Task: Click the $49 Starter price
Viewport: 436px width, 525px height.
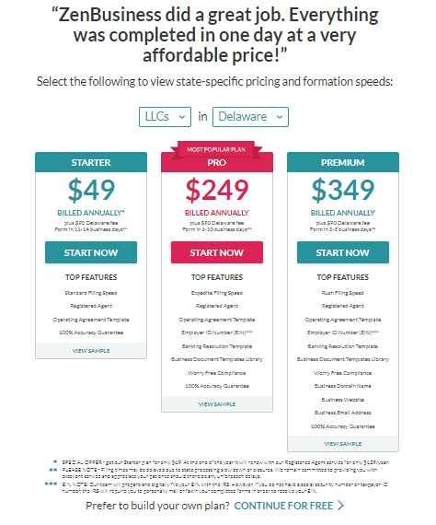Action: click(x=91, y=190)
